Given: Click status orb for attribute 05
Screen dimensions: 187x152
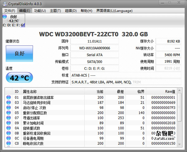Looking at the screenshot, I should [9, 113].
